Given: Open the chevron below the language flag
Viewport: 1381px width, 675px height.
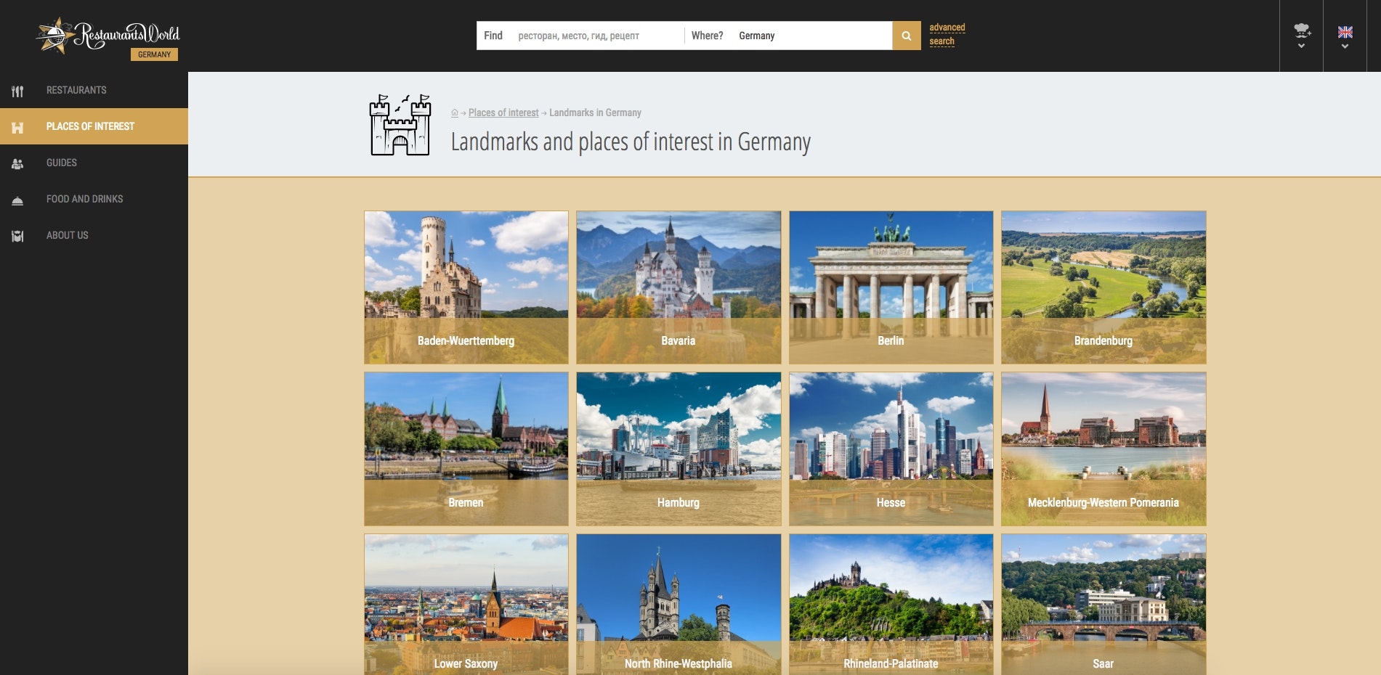Looking at the screenshot, I should tap(1345, 45).
